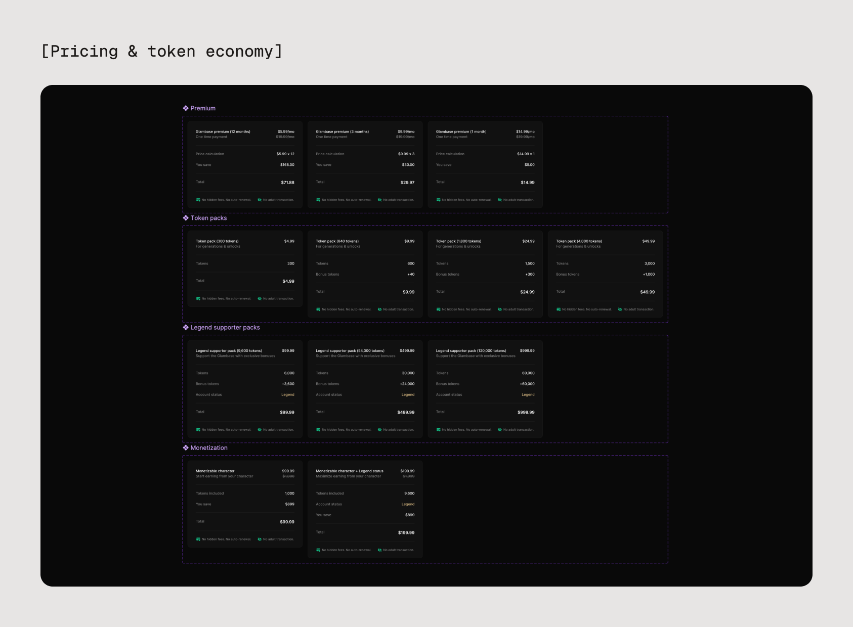853x627 pixels.
Task: Click crossed-eye icon in 1 month premium card
Action: (500, 200)
